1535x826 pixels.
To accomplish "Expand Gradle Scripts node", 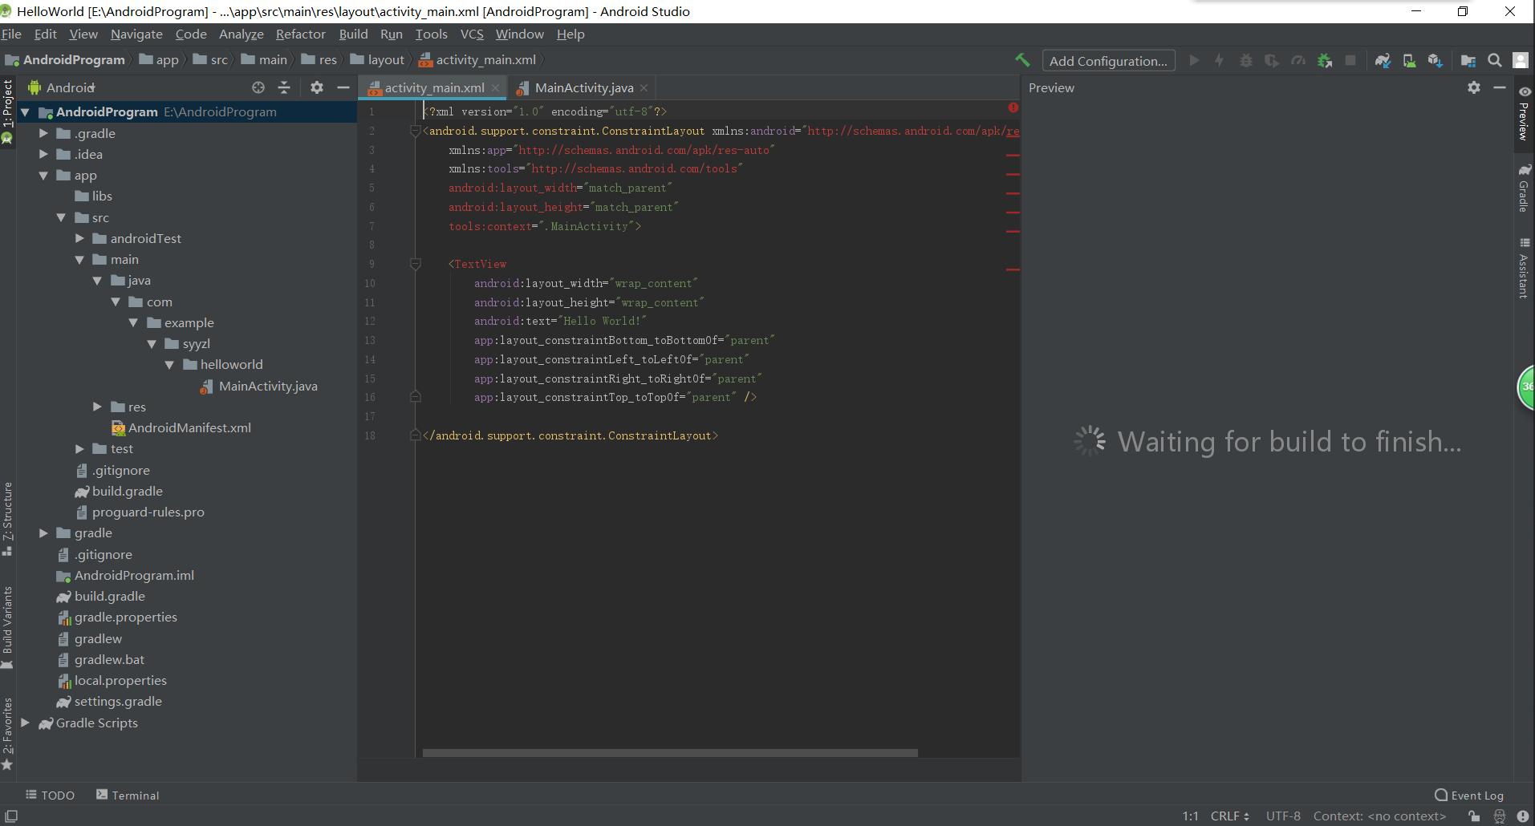I will pyautogui.click(x=25, y=723).
